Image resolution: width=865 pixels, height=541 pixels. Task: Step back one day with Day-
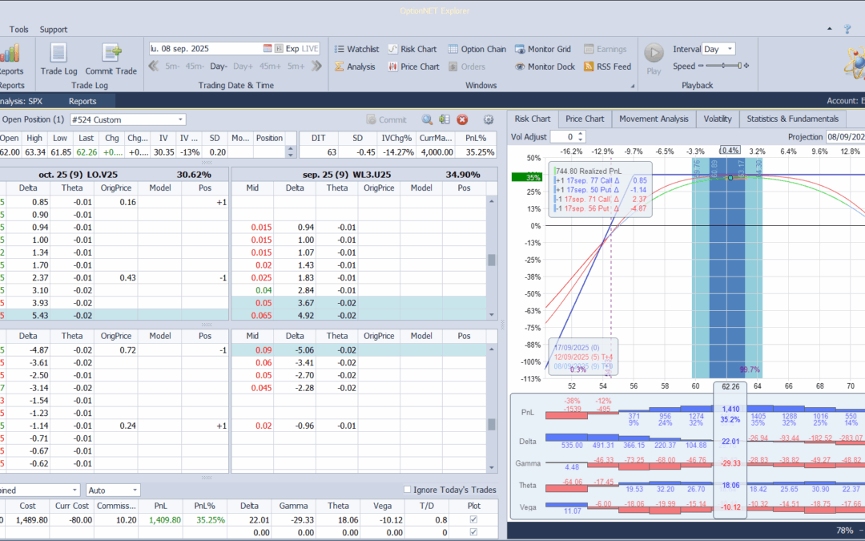pos(219,67)
